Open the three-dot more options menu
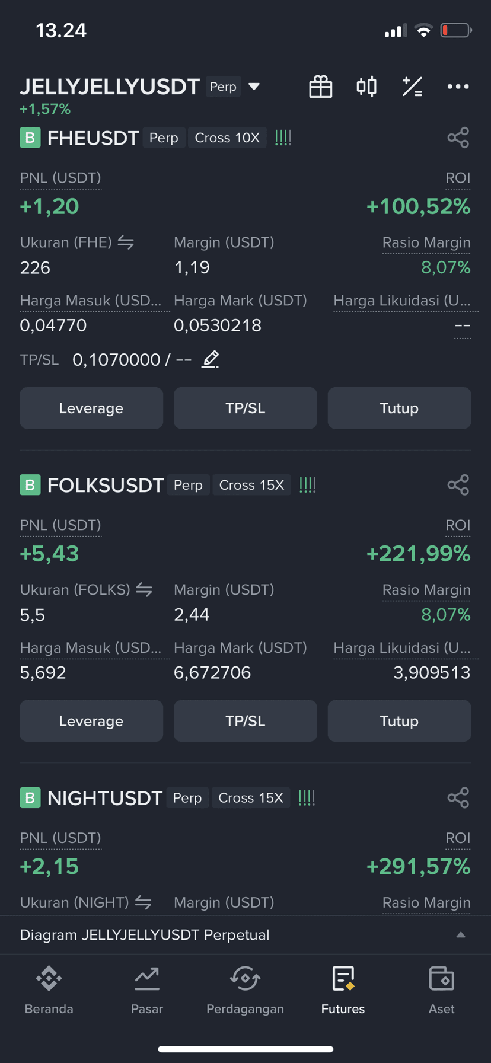Image resolution: width=491 pixels, height=1063 pixels. point(458,87)
